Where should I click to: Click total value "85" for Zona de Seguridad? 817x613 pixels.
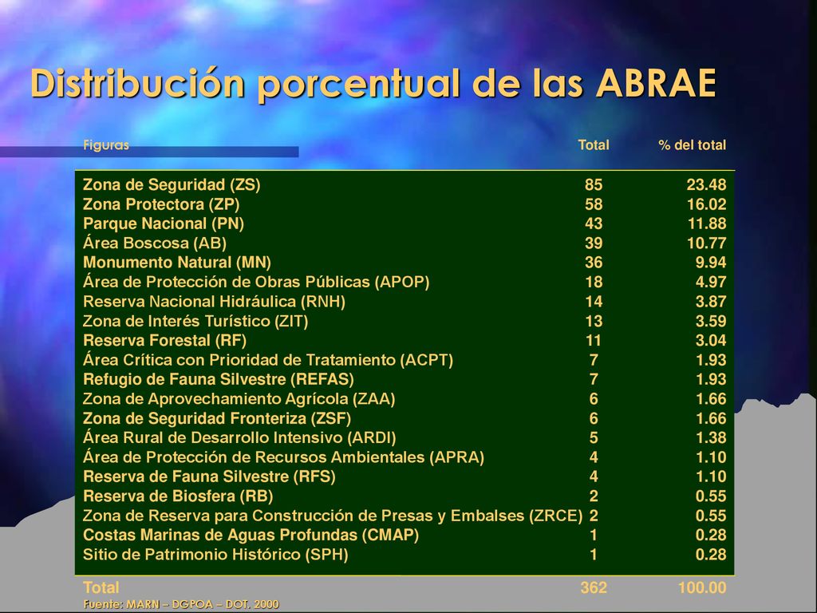click(x=594, y=184)
